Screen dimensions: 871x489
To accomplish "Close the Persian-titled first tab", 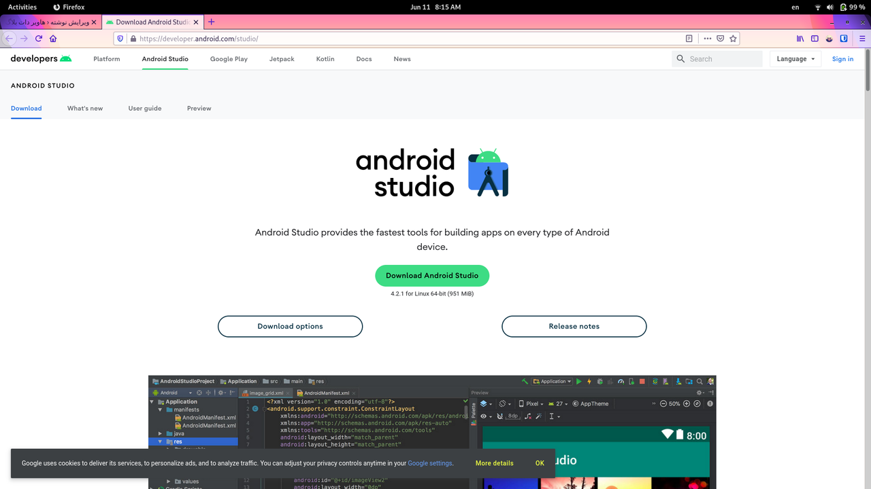I will coord(94,22).
